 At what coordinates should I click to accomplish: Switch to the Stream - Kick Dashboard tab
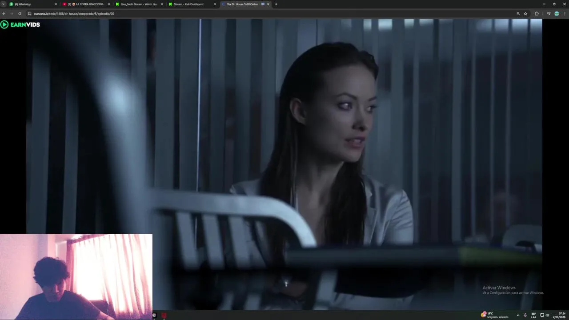[192, 4]
